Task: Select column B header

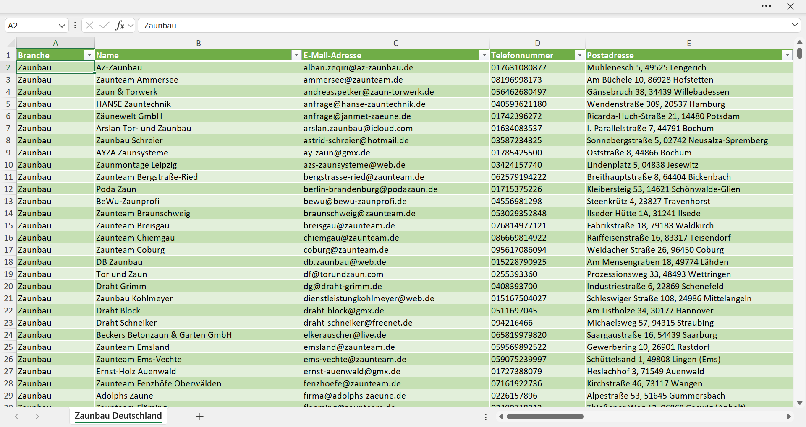Action: tap(198, 43)
